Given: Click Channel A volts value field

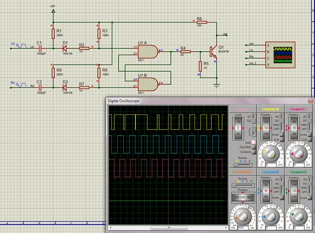Looking at the screenshot, I should [x=271, y=165].
